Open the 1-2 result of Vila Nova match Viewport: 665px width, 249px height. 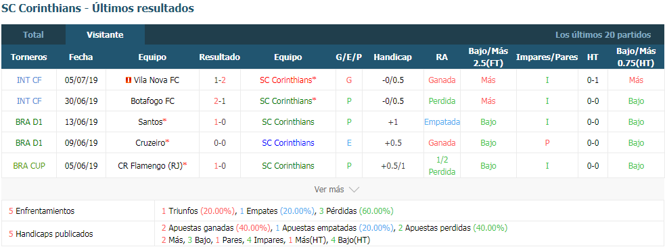click(x=220, y=80)
